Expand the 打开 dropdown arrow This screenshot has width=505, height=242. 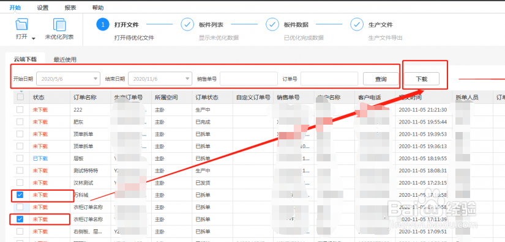(34, 39)
